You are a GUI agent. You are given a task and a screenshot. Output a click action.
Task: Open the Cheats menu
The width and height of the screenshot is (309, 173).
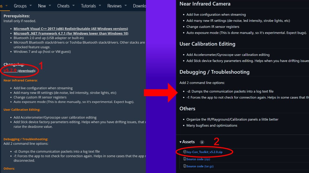click(63, 6)
